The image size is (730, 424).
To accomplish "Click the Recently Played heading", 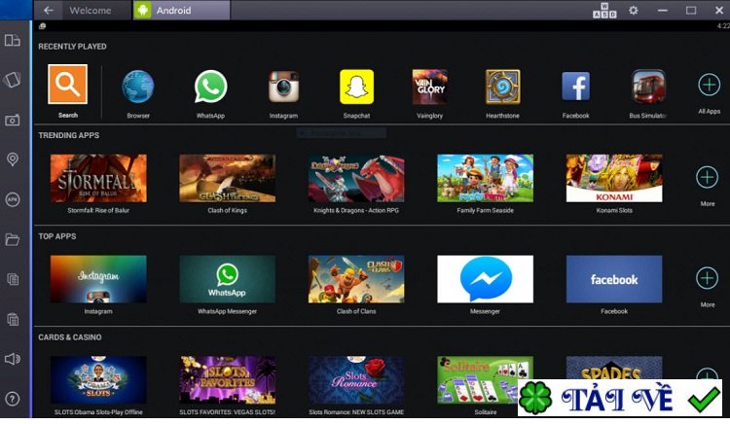I will pos(72,47).
